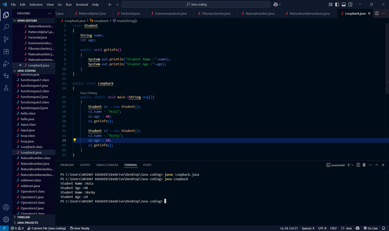Open the Search view icon
389x231 pixels.
(6, 27)
